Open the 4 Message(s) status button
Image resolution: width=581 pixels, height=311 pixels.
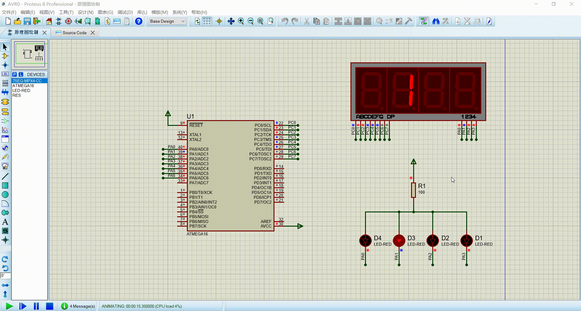78,306
